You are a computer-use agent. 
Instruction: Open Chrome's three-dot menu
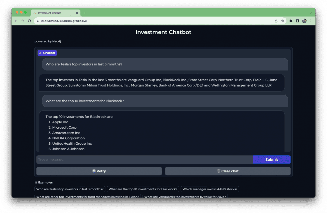coord(311,21)
